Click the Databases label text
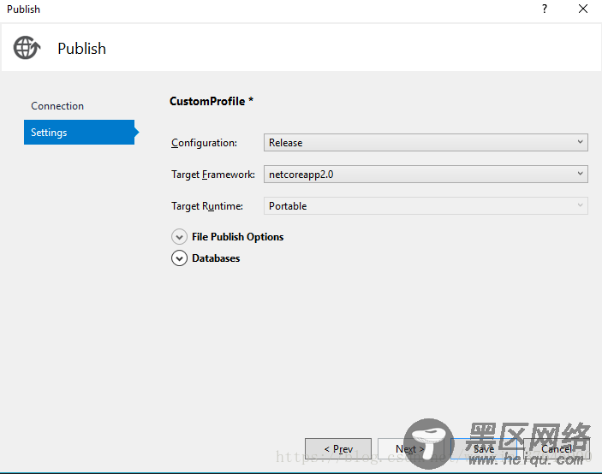 click(x=216, y=258)
